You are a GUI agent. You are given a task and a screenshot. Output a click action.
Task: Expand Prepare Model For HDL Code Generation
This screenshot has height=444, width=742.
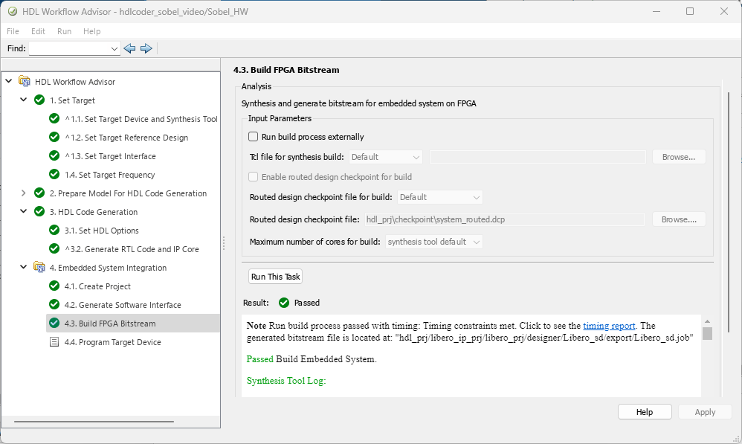(24, 193)
